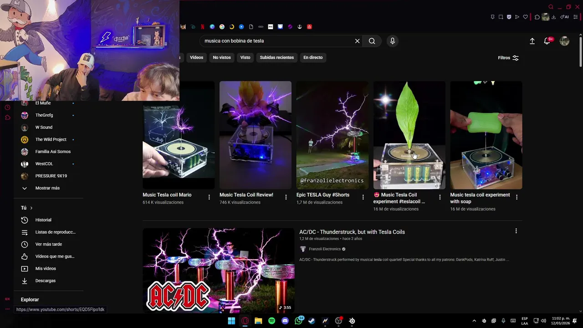Click the ESP LAA language indicator
Viewport: 583px width, 328px height.
pyautogui.click(x=525, y=321)
